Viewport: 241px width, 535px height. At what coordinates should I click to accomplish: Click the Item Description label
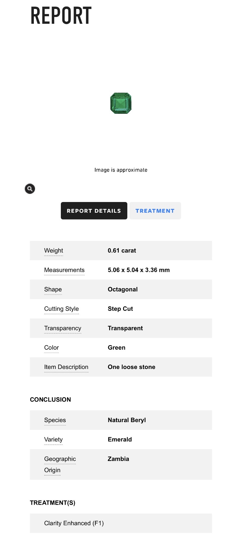click(x=66, y=367)
